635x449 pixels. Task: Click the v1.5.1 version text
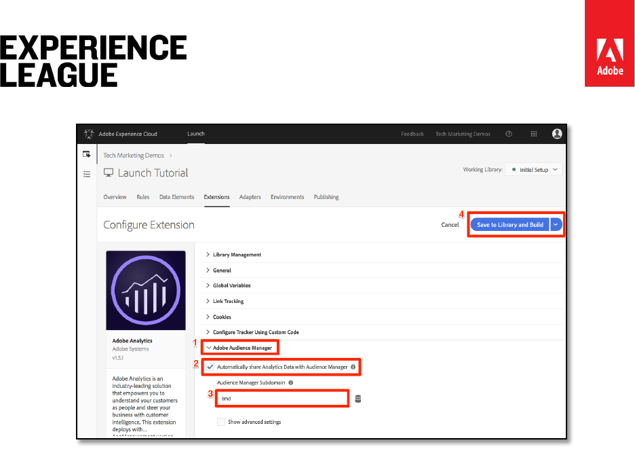click(118, 358)
